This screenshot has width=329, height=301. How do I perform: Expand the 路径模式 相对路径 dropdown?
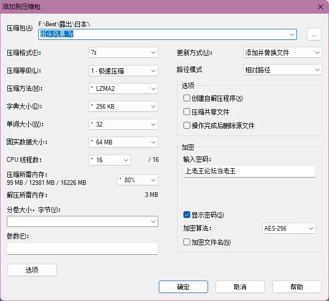(282, 70)
